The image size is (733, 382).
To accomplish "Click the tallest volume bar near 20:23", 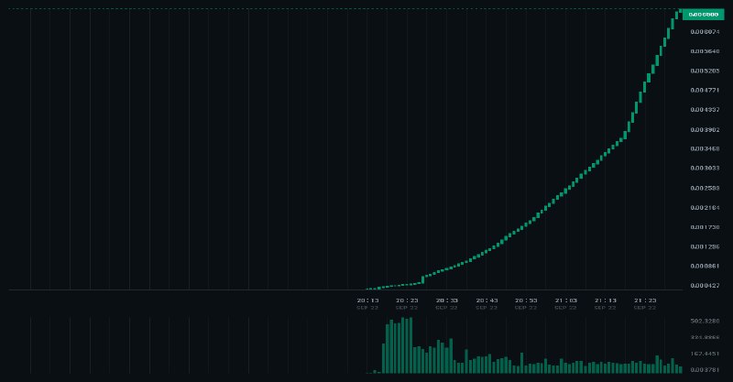I will [x=402, y=345].
